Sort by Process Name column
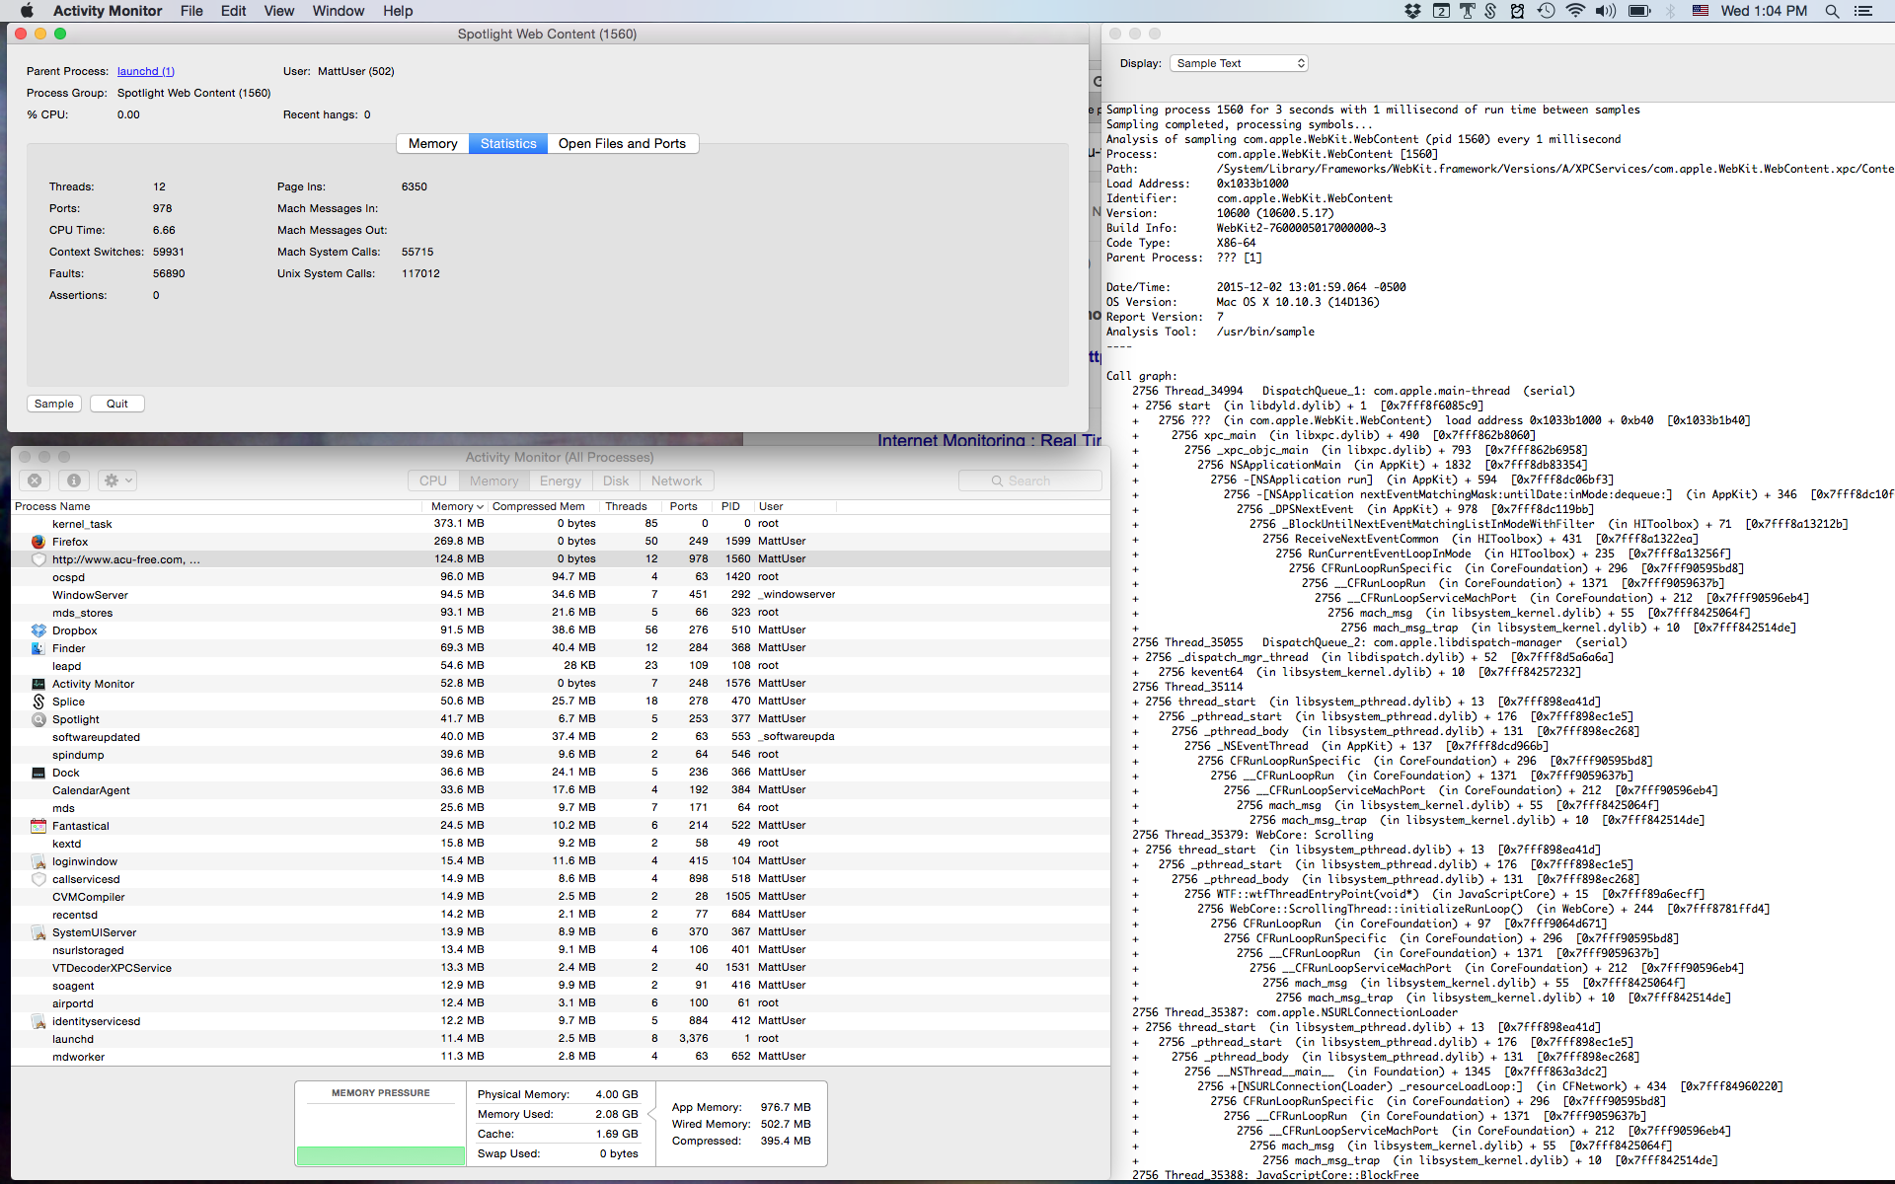Image resolution: width=1895 pixels, height=1184 pixels. (x=217, y=506)
